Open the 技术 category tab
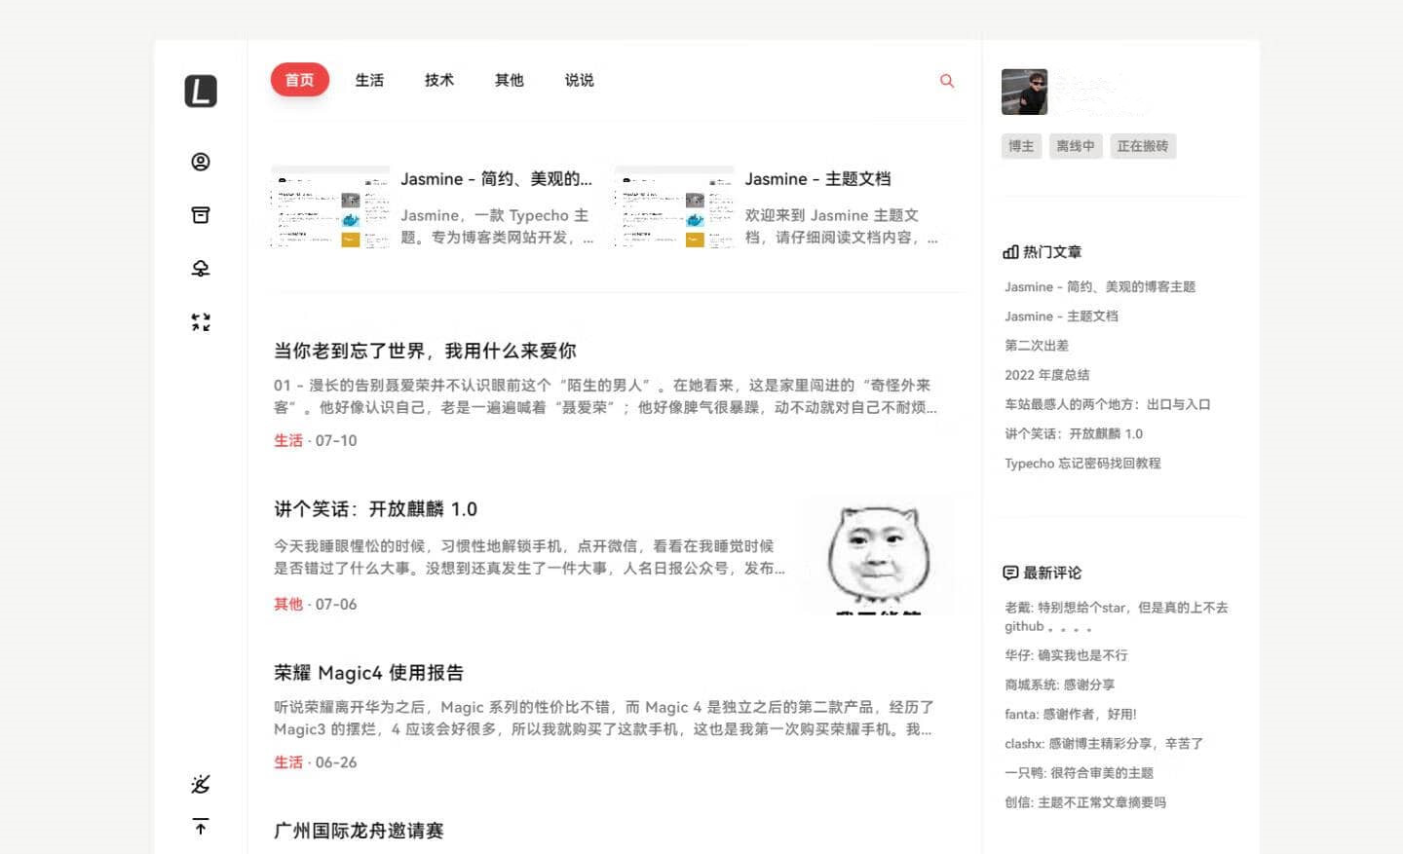 (439, 80)
